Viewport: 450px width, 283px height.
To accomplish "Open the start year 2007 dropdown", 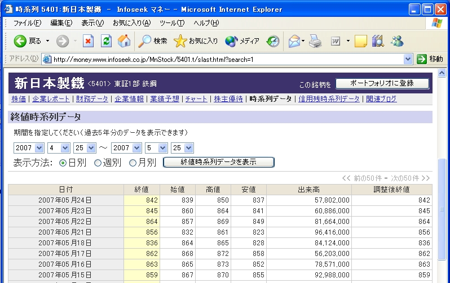I will point(29,148).
